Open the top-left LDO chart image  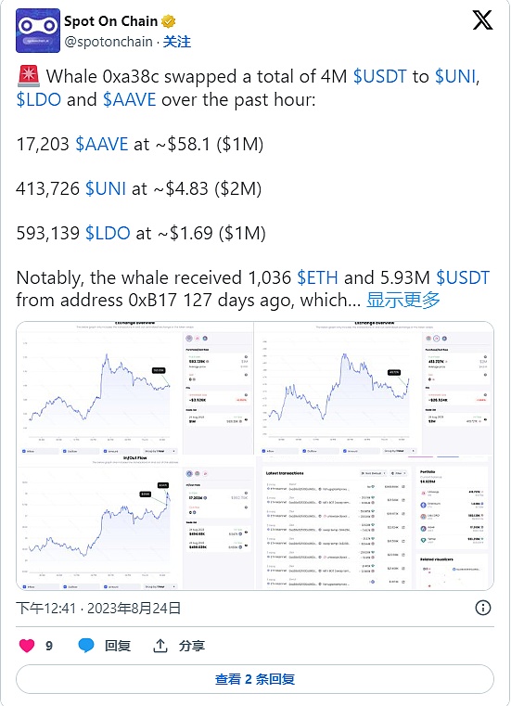135,388
